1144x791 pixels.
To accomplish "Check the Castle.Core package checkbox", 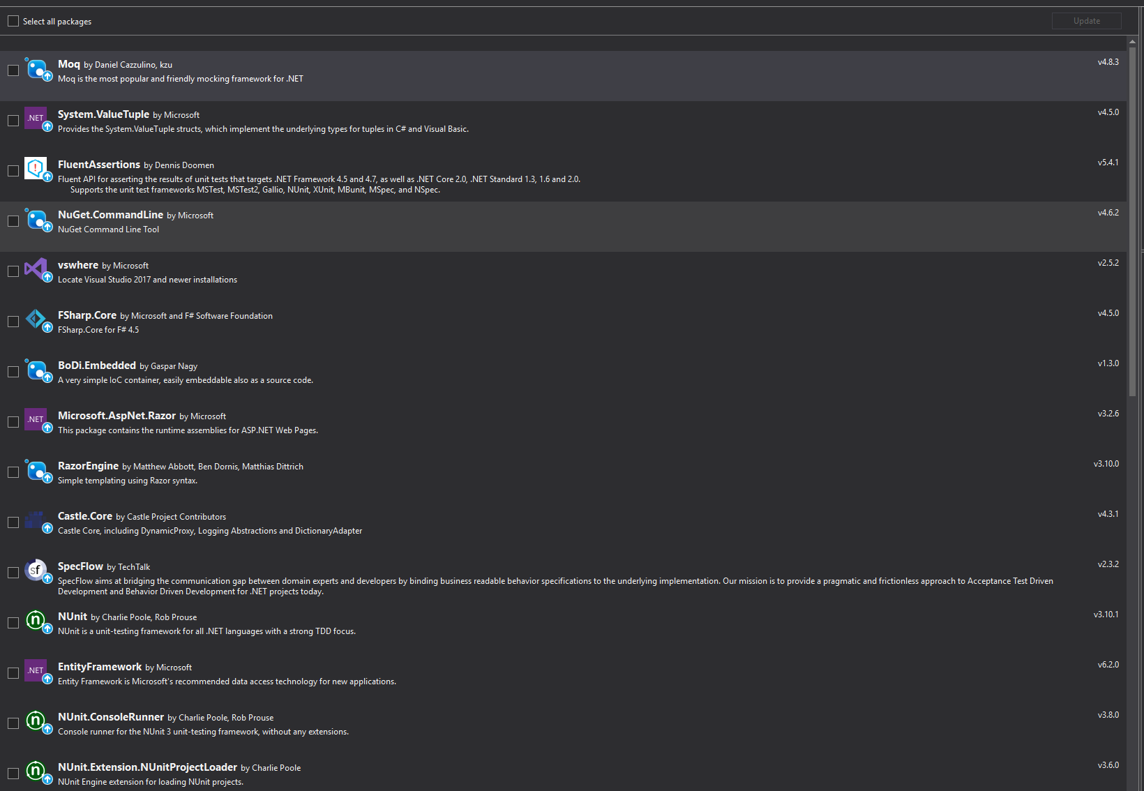I will click(x=13, y=522).
